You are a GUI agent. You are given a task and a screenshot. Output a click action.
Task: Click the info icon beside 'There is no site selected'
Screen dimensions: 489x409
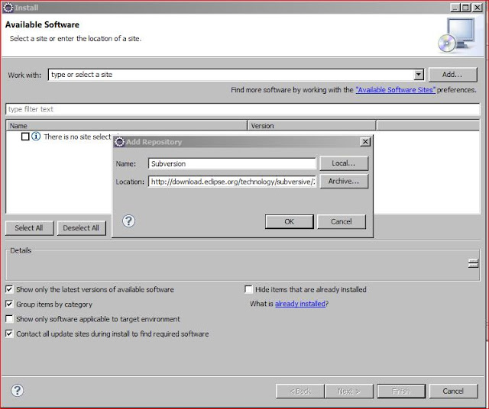36,137
